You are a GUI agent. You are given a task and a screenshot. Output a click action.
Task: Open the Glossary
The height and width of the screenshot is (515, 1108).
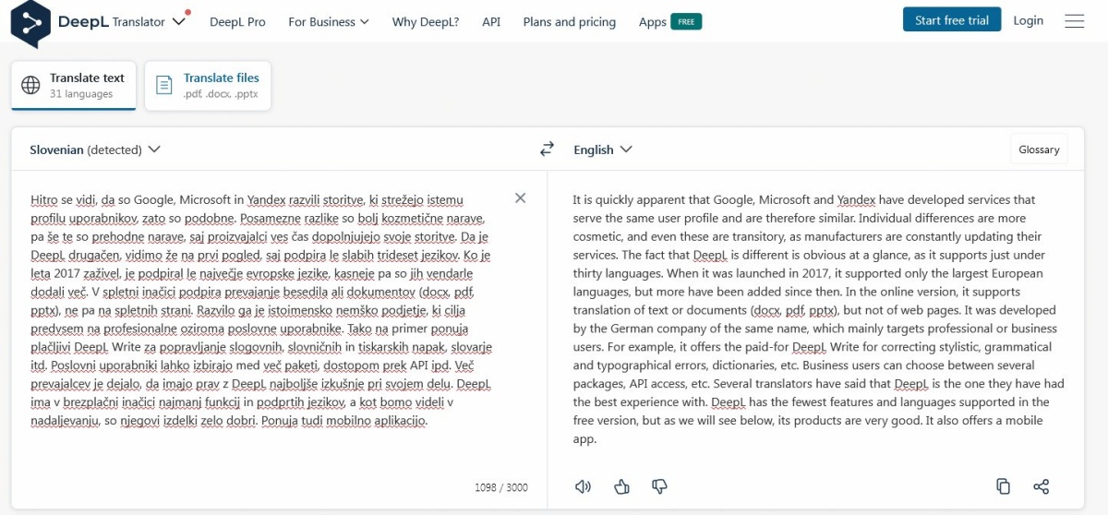pos(1039,150)
